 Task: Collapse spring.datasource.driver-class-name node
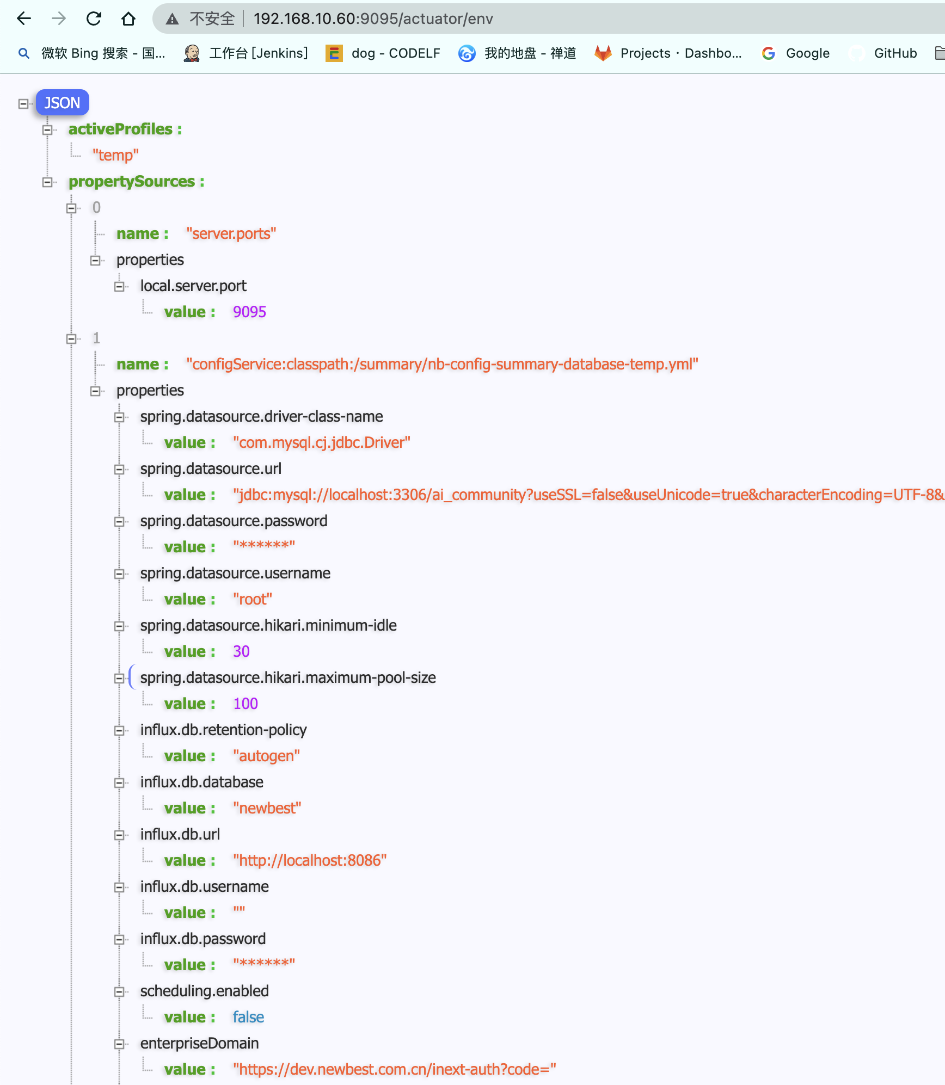[x=119, y=417]
